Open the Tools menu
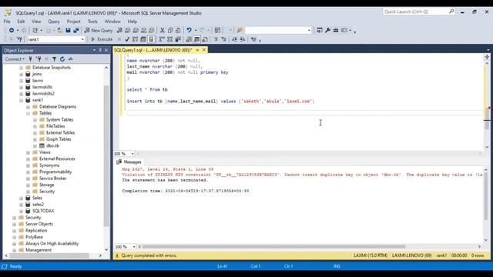The width and height of the screenshot is (493, 277). point(92,22)
